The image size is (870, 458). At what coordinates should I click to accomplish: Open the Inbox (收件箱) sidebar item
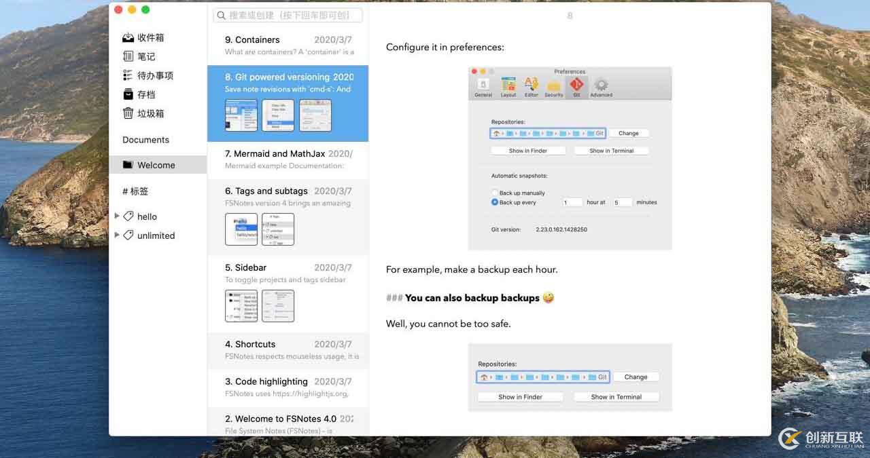point(143,37)
